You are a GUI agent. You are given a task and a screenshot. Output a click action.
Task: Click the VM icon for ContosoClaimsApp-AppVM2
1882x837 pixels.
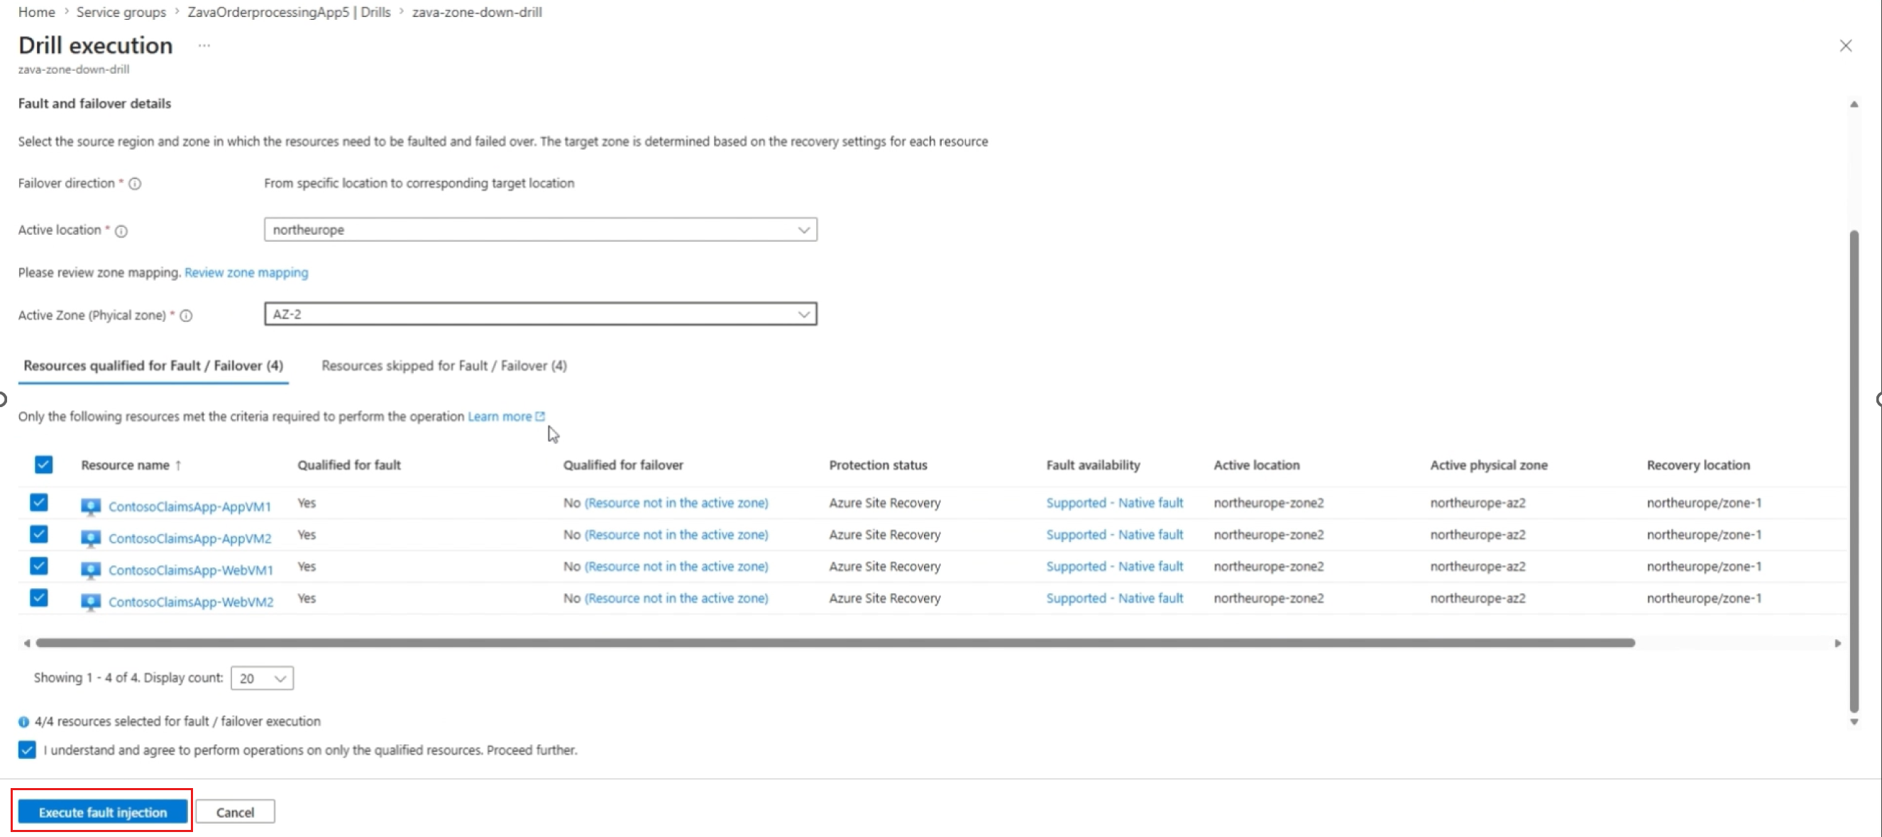(x=91, y=539)
